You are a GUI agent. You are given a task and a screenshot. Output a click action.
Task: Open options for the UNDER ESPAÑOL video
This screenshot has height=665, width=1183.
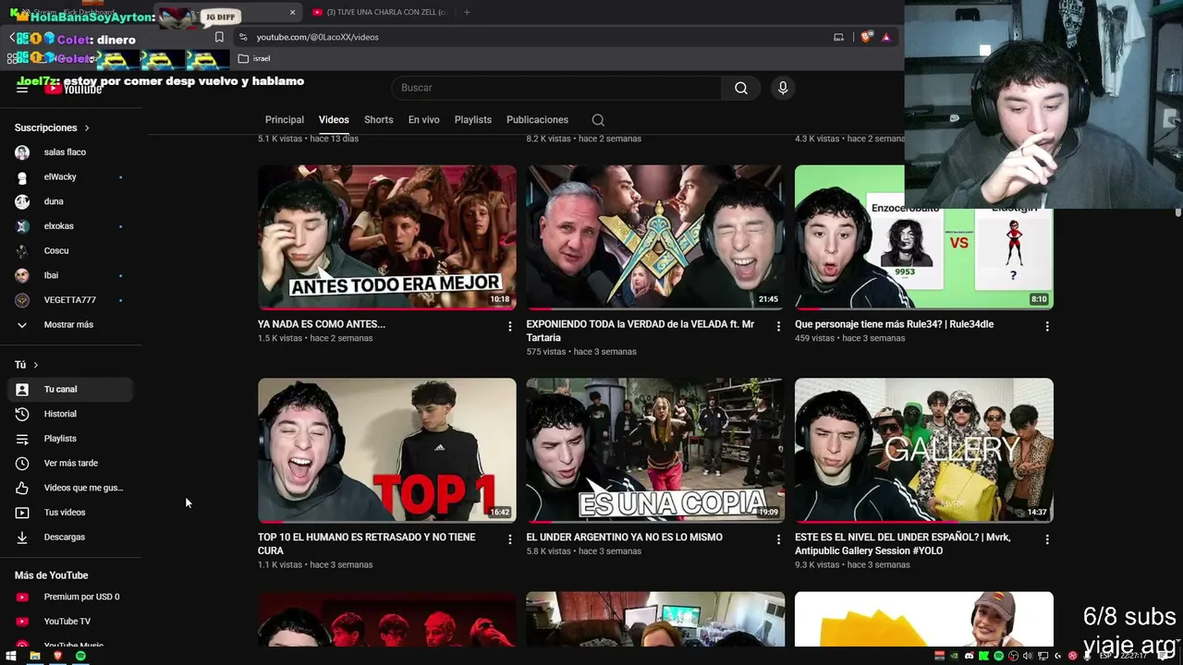click(x=1047, y=539)
